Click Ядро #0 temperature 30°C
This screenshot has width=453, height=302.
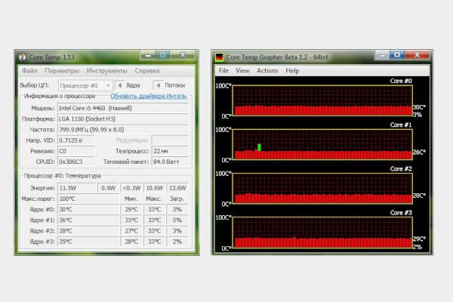88,209
